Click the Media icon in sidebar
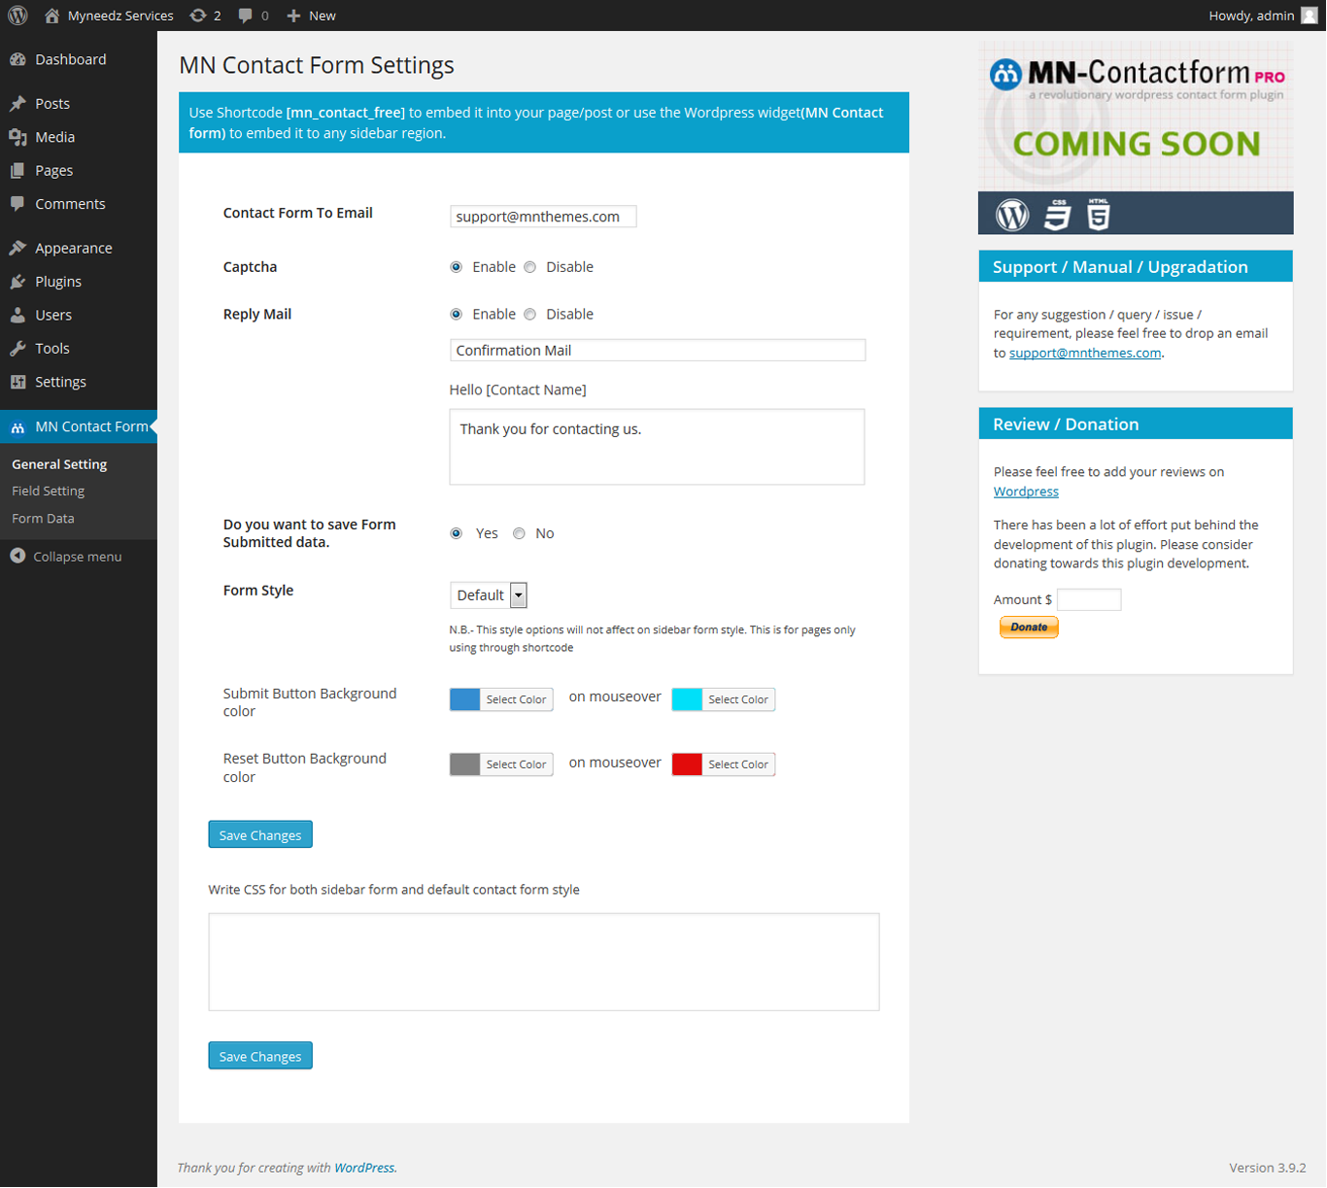1327x1188 pixels. (x=17, y=137)
